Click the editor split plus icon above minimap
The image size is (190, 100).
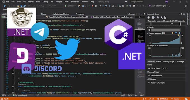click(140, 17)
